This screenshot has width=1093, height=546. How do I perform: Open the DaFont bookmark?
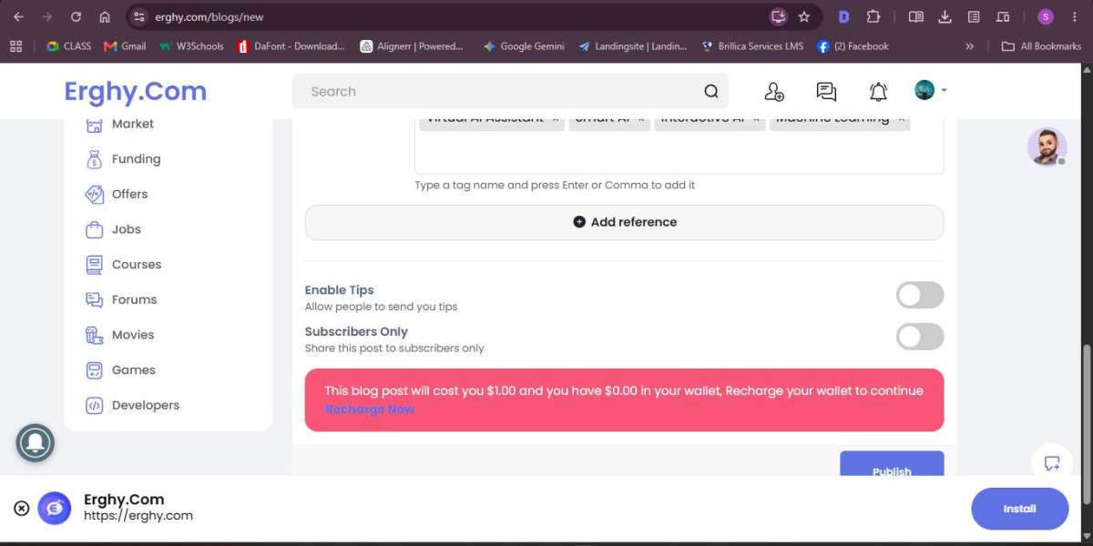tap(291, 46)
